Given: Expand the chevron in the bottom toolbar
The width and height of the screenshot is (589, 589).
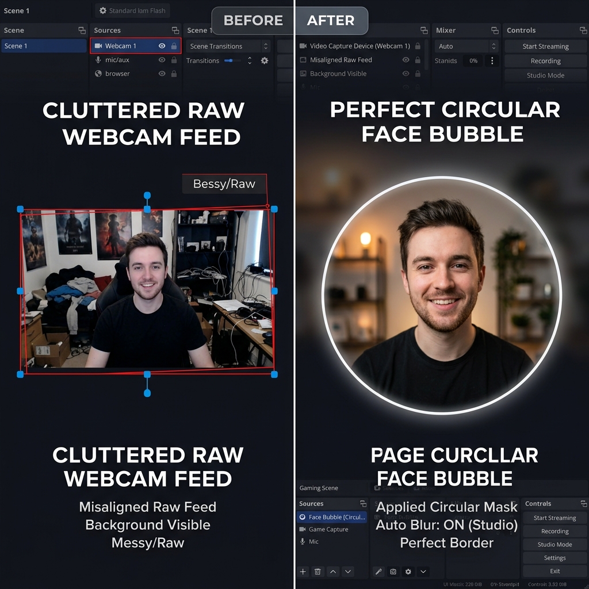Looking at the screenshot, I should tap(423, 572).
